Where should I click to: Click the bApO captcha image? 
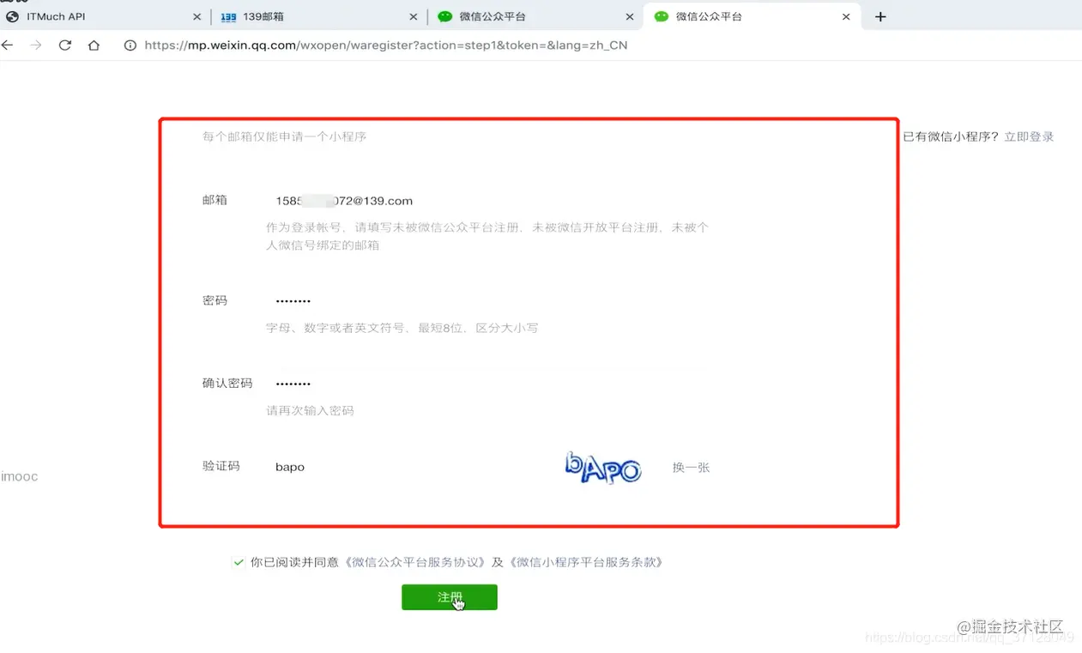pyautogui.click(x=603, y=468)
